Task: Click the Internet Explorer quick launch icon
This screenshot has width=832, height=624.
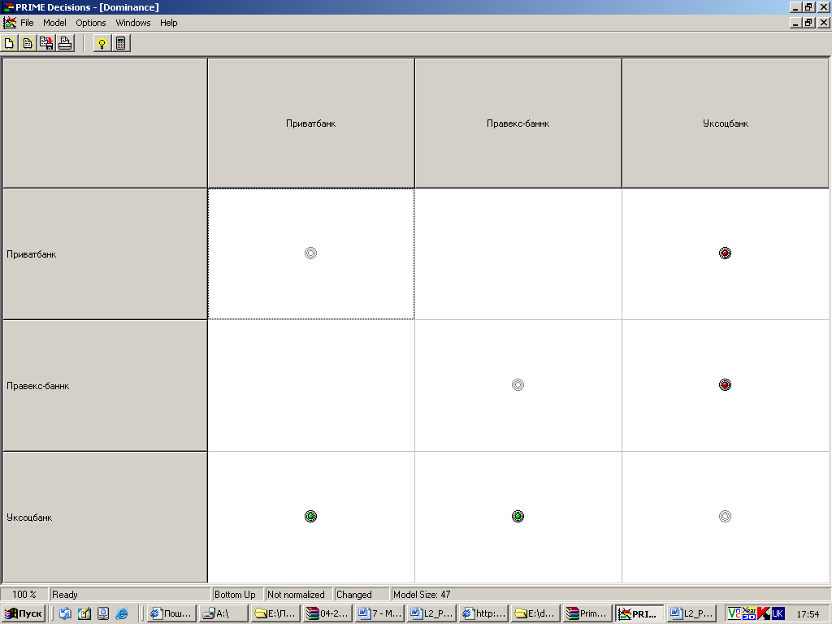Action: point(122,613)
